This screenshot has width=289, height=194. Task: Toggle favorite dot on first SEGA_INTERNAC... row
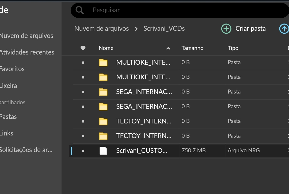tap(83, 92)
